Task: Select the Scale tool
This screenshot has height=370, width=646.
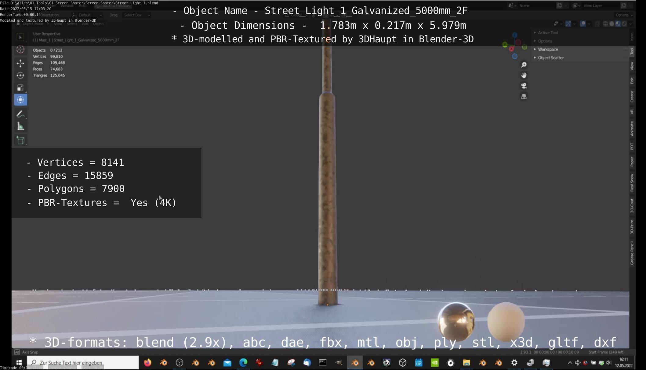Action: [20, 88]
